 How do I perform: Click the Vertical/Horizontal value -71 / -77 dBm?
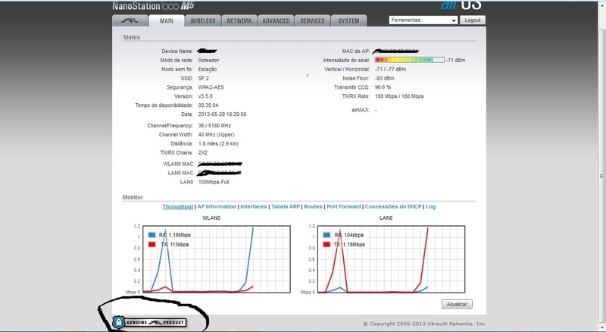[x=390, y=69]
